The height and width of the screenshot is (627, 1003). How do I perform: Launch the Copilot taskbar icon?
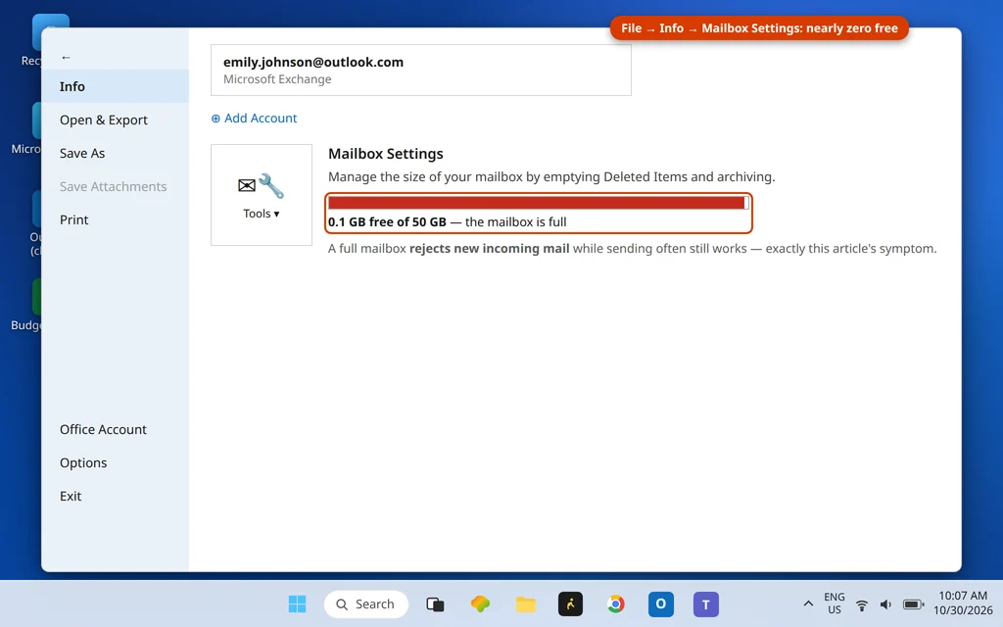[480, 603]
